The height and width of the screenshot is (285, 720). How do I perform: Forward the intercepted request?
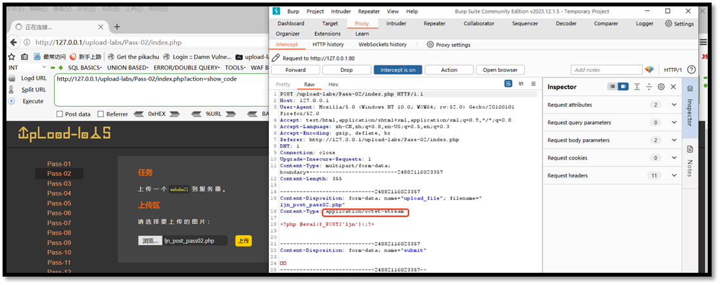pos(295,69)
